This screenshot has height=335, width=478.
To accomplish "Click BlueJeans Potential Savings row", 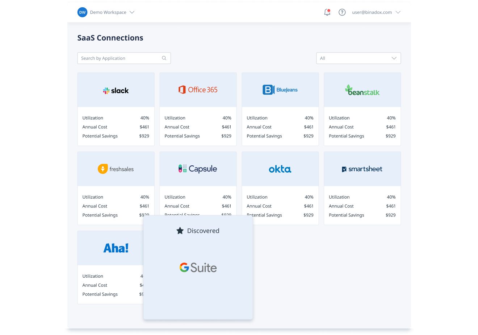I will (280, 136).
